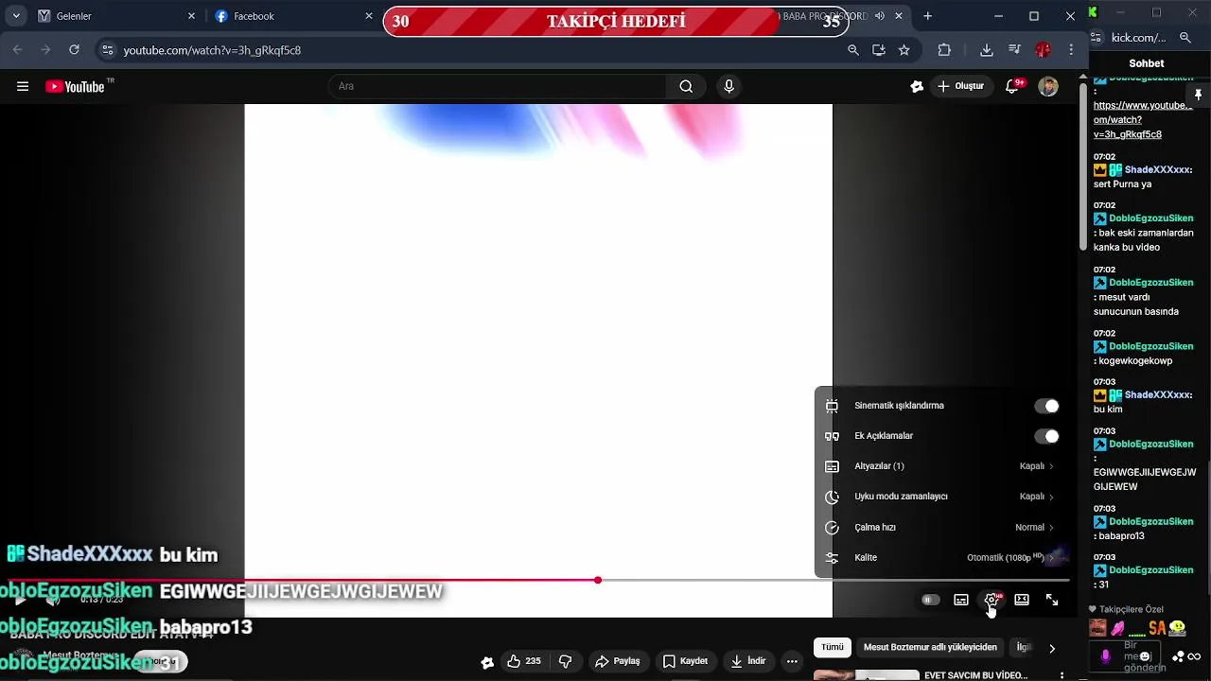Screen dimensions: 1211x681
Task: Toggle the autoplay switch in player
Action: [930, 600]
